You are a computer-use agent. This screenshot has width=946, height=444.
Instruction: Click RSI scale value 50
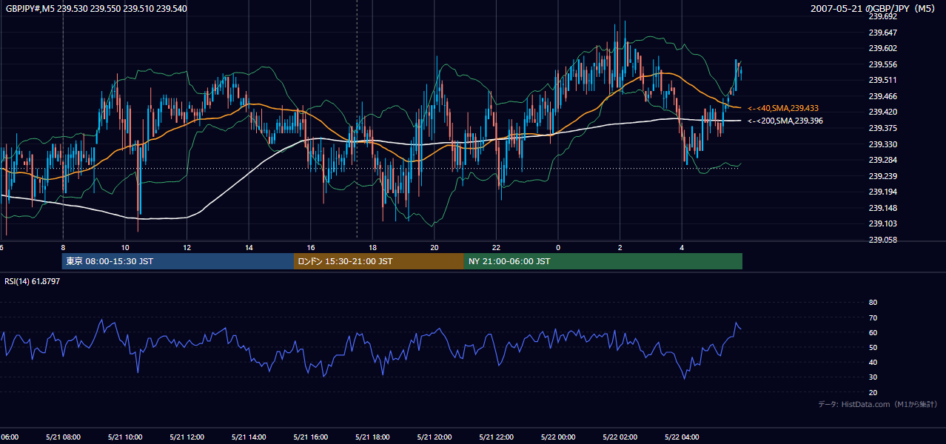(x=873, y=347)
